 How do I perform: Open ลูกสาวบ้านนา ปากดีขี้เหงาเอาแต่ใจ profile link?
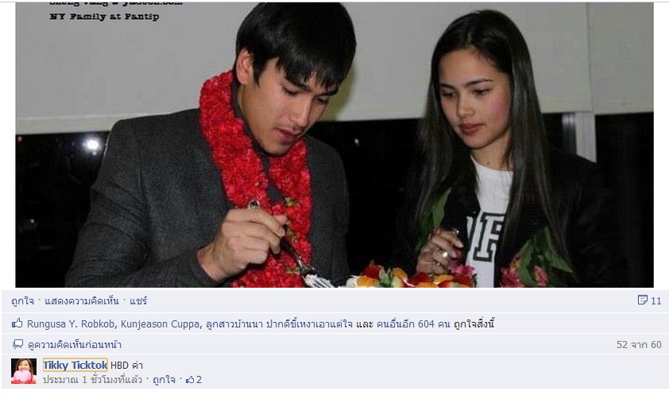[279, 323]
